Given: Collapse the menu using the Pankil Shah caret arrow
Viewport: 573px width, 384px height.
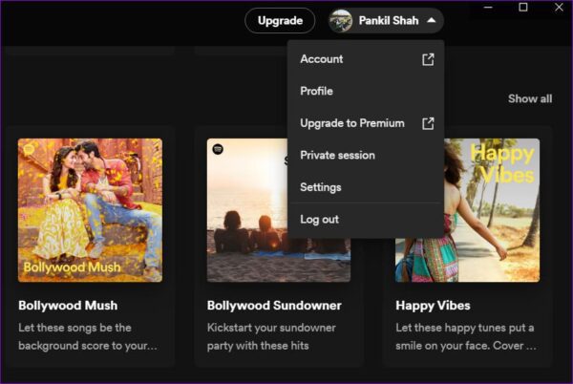Looking at the screenshot, I should coord(432,20).
